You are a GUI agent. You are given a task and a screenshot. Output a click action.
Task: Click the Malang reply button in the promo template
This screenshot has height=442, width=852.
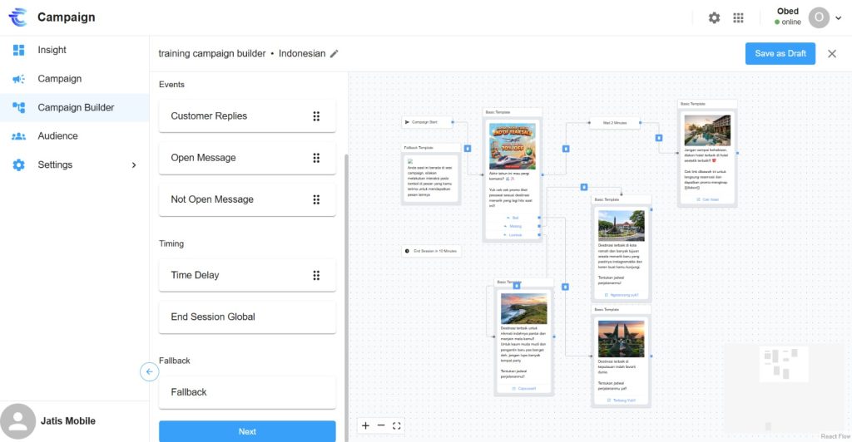(513, 226)
